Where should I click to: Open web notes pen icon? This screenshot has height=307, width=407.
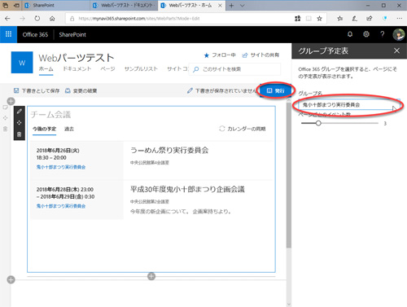354,19
